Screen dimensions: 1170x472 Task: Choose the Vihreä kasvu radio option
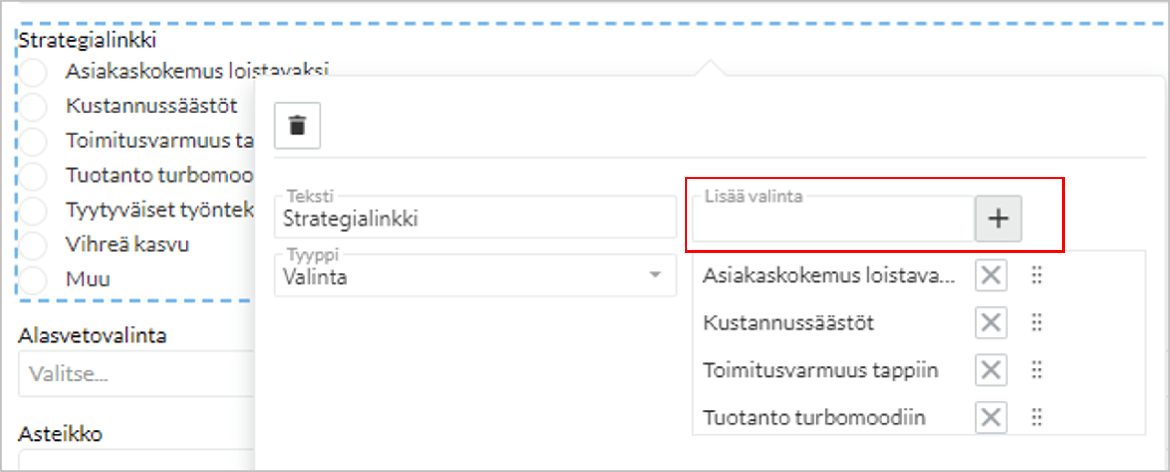(x=33, y=245)
